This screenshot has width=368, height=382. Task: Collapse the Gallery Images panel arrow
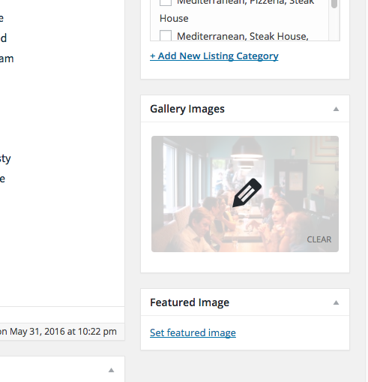[336, 109]
